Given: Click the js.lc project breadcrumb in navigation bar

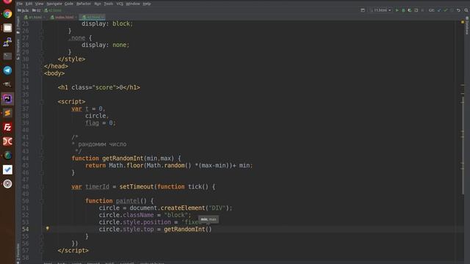Looking at the screenshot, I should [23, 10].
